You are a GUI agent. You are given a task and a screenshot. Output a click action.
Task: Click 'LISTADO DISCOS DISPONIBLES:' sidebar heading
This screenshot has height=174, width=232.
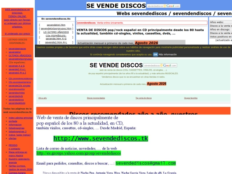(x=17, y=41)
